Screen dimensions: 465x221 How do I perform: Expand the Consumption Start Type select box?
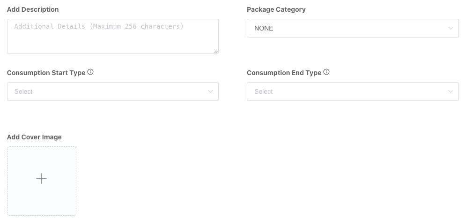(112, 91)
